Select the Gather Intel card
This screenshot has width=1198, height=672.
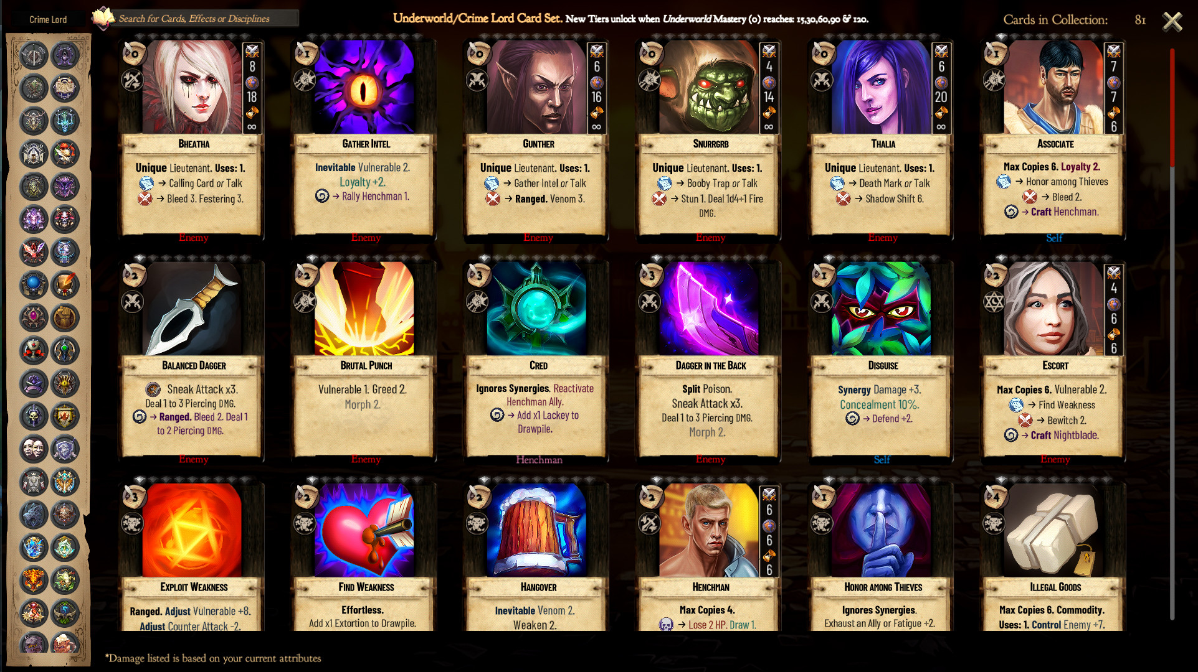pos(364,139)
